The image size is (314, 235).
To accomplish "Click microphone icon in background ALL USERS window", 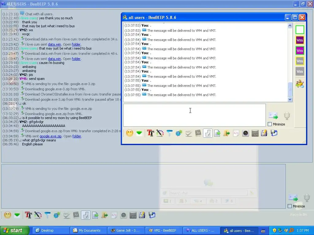I will click(307, 198).
